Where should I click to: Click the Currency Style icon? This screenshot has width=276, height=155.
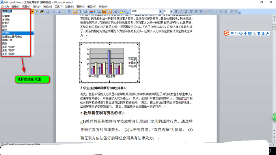207,11
